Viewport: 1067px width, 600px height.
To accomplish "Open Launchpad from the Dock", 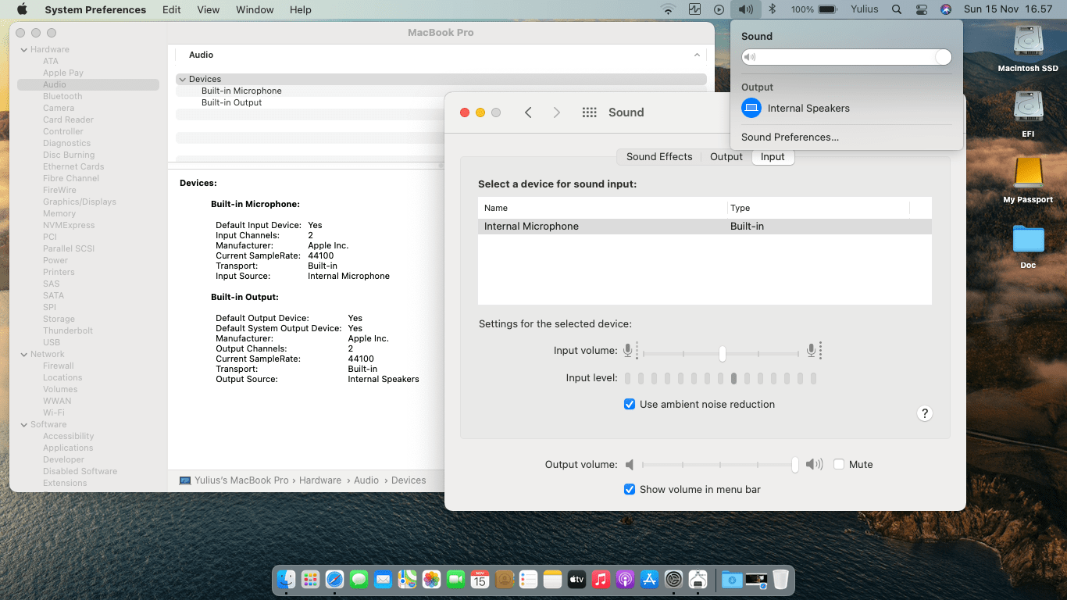I will (x=311, y=580).
